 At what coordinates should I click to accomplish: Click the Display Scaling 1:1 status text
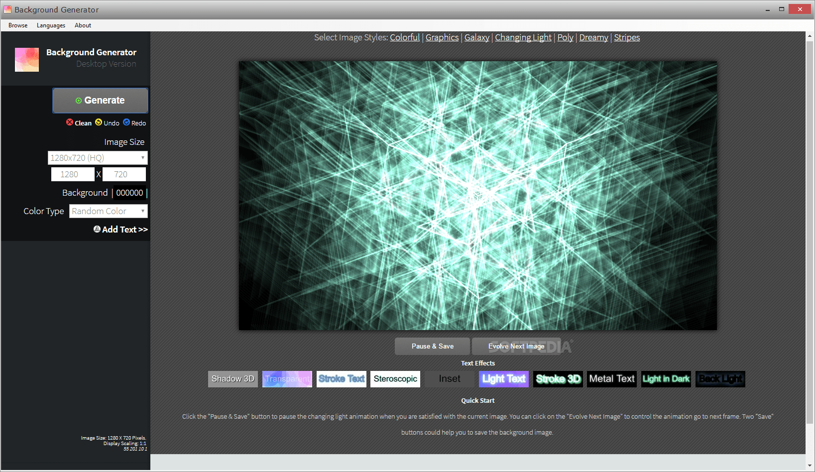click(x=125, y=444)
